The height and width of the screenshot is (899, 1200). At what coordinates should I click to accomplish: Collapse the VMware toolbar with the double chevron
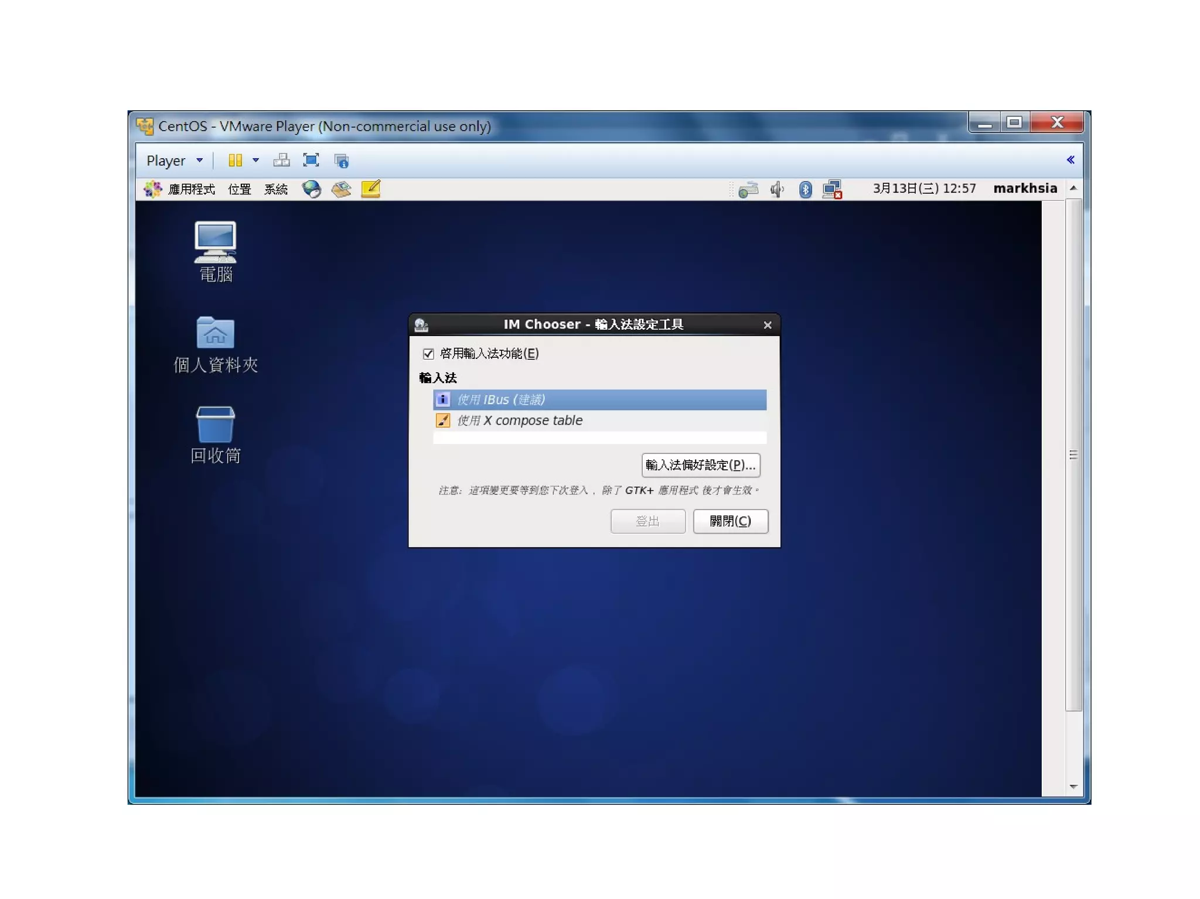[1071, 160]
